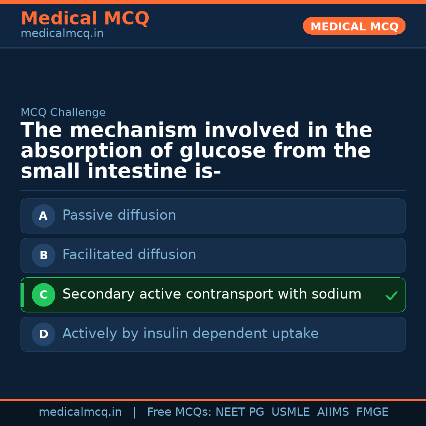Viewport: 426px width, 426px height.
Task: Click the glucose absorption question text
Action: [196, 151]
